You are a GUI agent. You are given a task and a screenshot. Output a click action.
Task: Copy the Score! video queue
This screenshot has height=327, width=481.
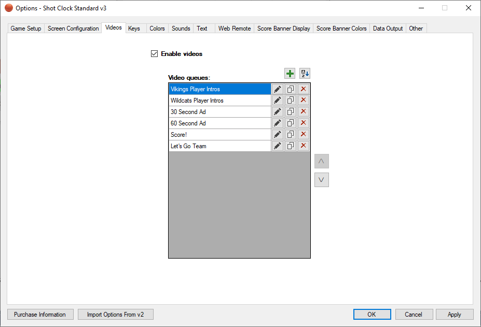tap(291, 135)
